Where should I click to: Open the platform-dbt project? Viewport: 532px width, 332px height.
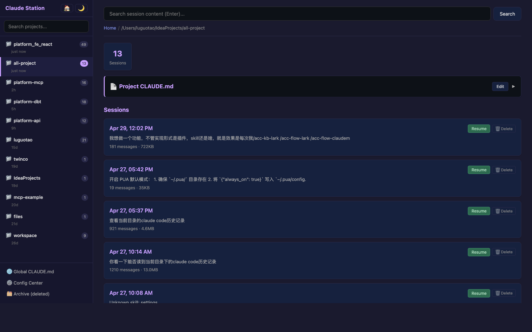point(46,105)
